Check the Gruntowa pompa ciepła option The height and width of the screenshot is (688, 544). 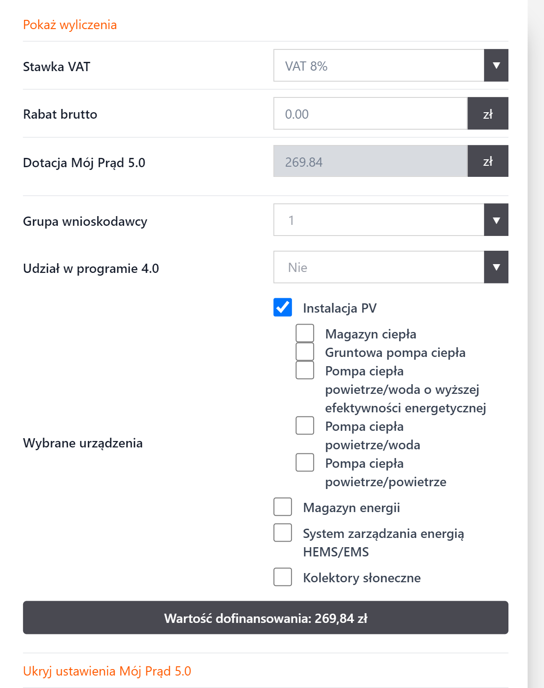(305, 351)
